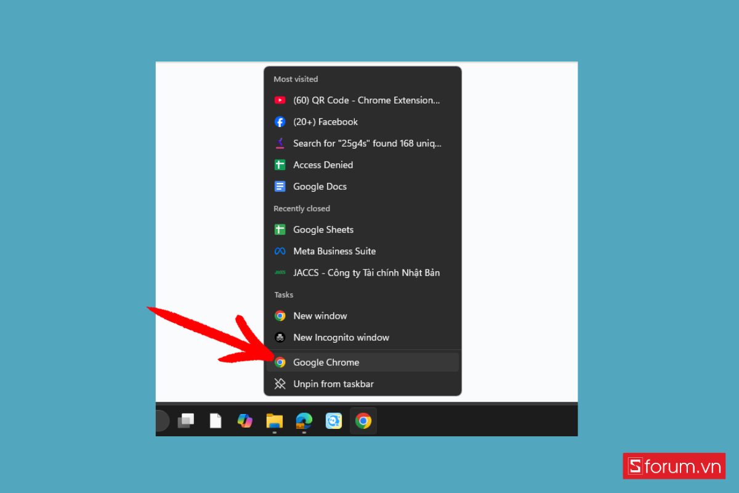
Task: Open the Access Denied entry
Action: [x=362, y=165]
